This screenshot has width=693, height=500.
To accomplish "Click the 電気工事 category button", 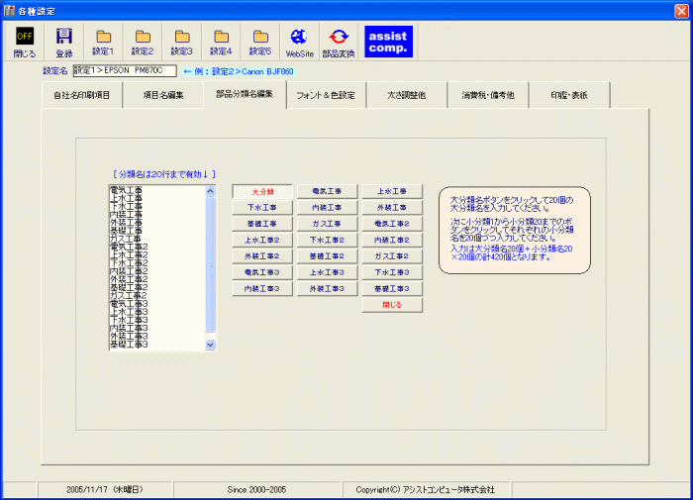I will click(x=327, y=191).
